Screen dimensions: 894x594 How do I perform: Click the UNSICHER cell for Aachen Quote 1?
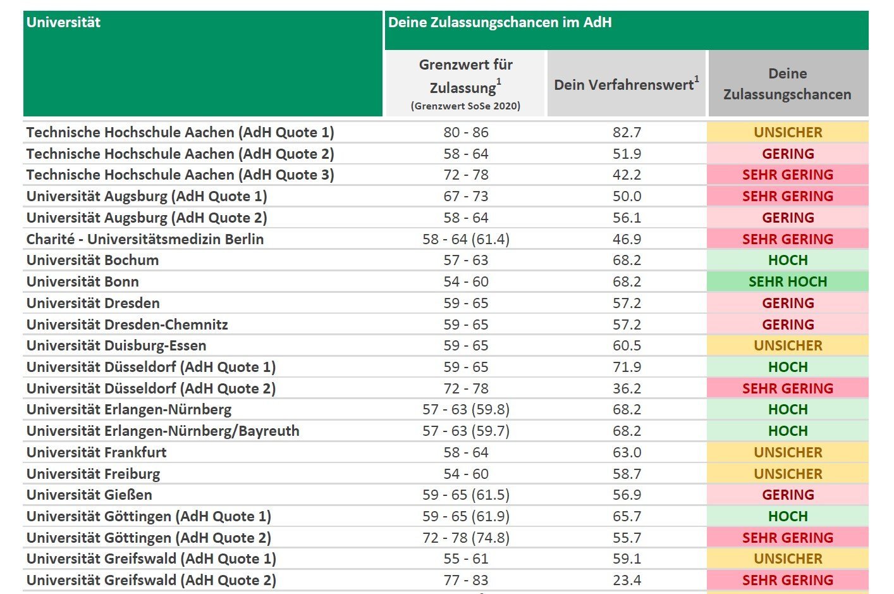pos(787,132)
